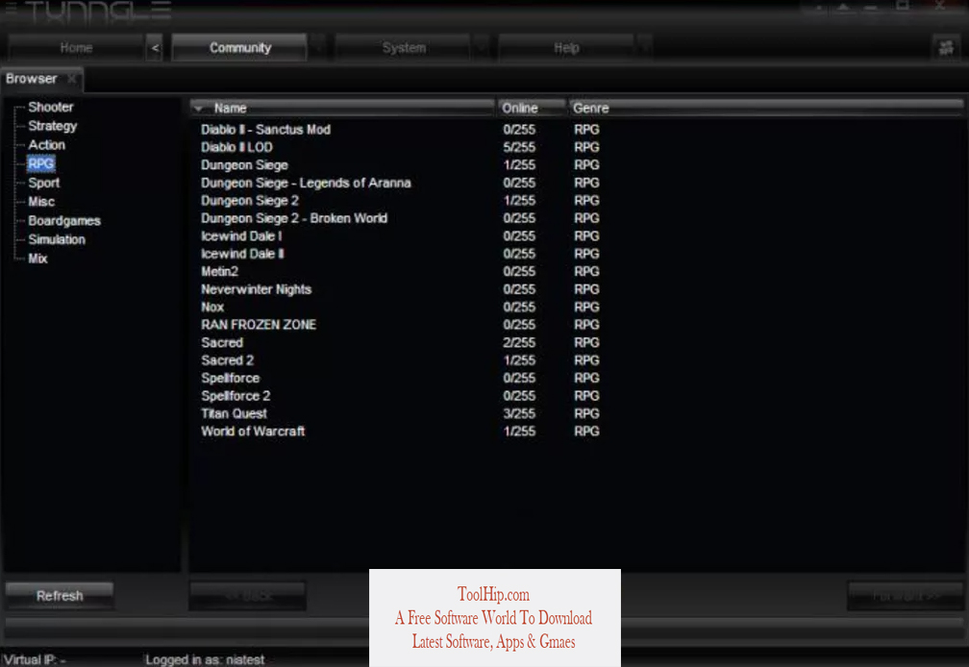Sort by the Name column header
Screen dimensions: 969x667
(x=343, y=108)
